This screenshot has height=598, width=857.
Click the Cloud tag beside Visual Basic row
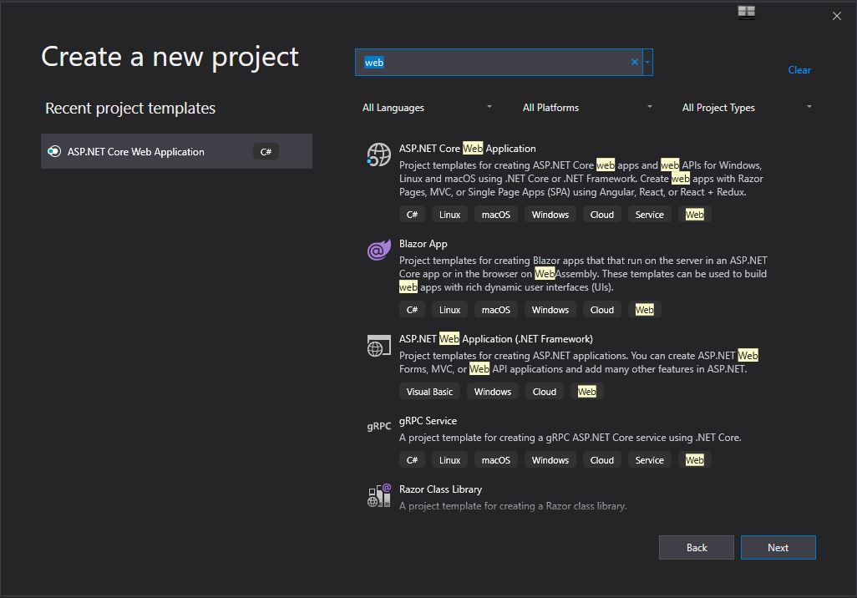point(545,392)
